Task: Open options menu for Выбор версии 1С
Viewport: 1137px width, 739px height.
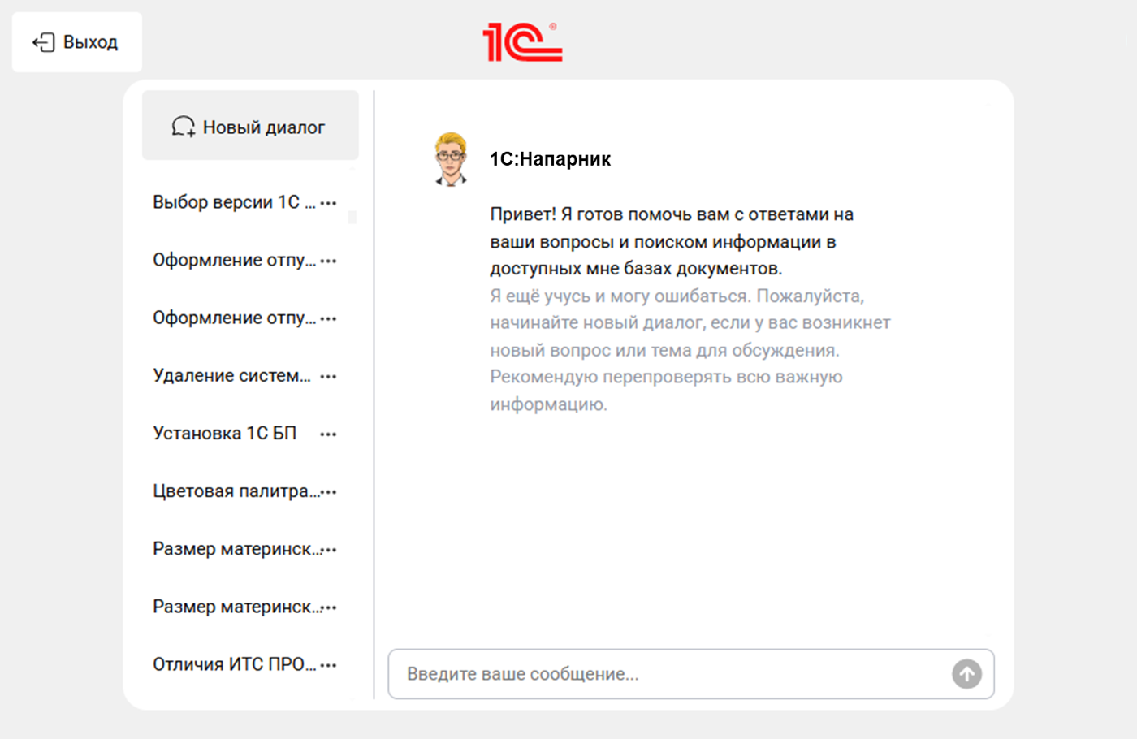Action: pyautogui.click(x=328, y=203)
